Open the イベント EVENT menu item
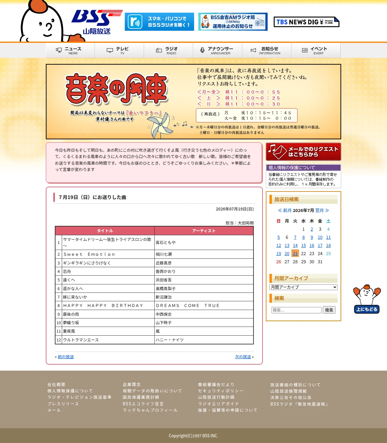 tap(316, 50)
